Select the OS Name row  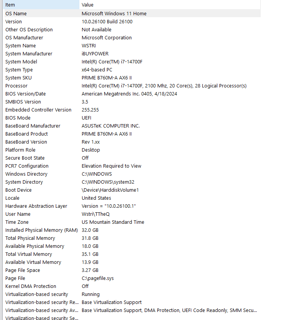point(132,13)
